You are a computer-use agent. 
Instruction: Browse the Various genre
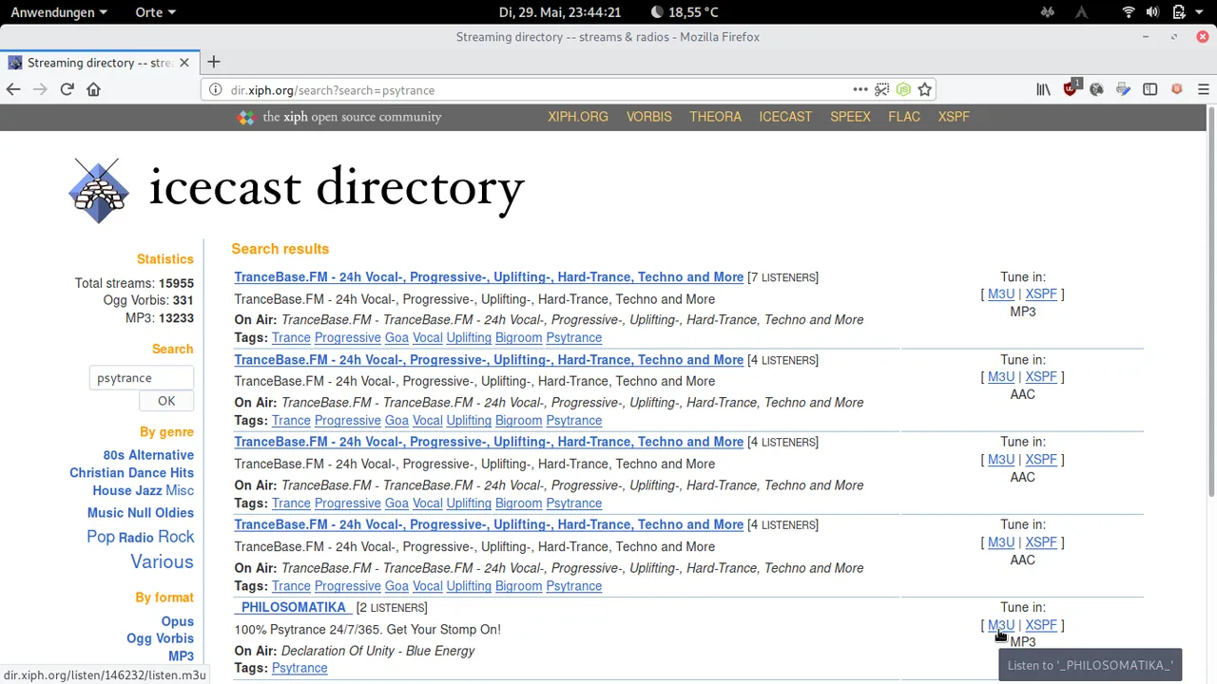(162, 561)
